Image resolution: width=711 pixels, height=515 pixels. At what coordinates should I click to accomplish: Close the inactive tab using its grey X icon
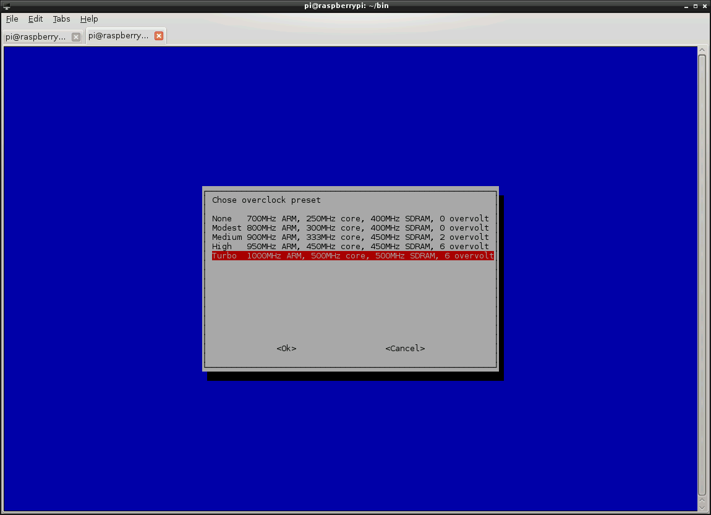pos(76,37)
